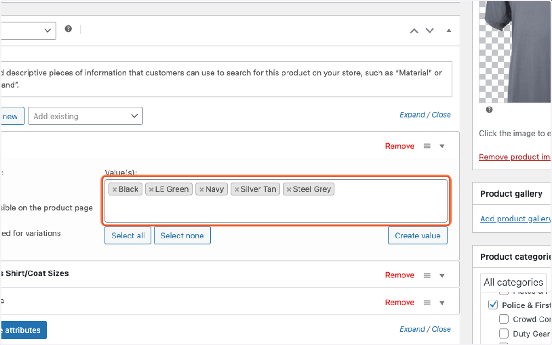Click the Shirt/Coat Sizes drag handle icon
The height and width of the screenshot is (345, 552).
pyautogui.click(x=427, y=275)
